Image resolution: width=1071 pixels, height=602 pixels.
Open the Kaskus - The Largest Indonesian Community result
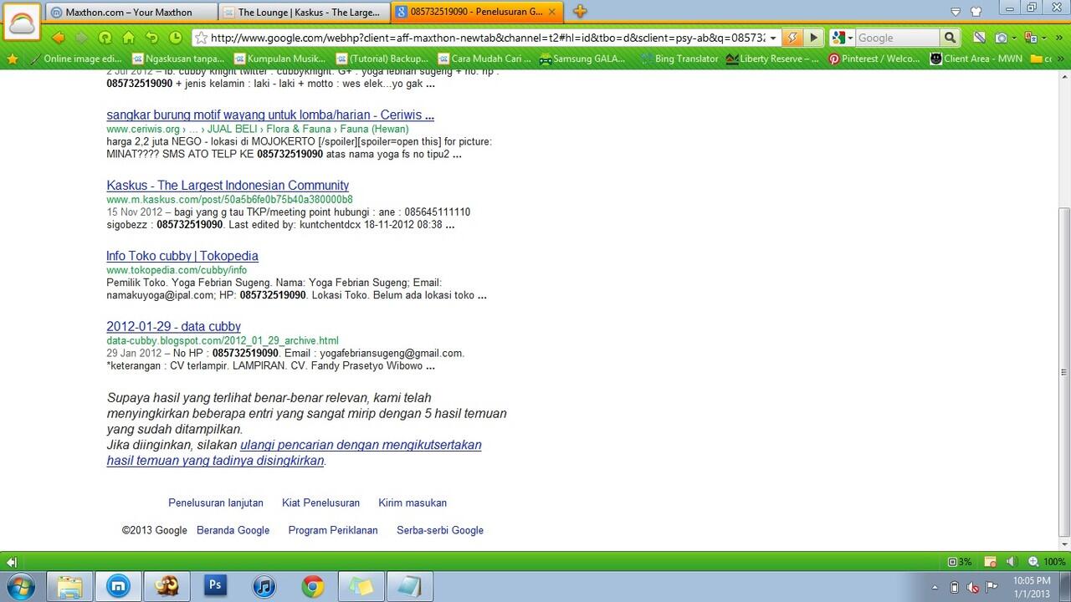point(228,186)
